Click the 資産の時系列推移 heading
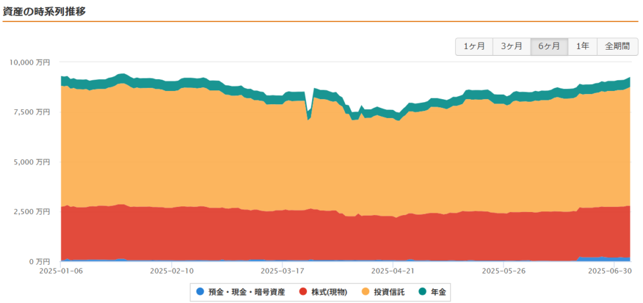Viewport: 643px width, 303px height. 45,11
